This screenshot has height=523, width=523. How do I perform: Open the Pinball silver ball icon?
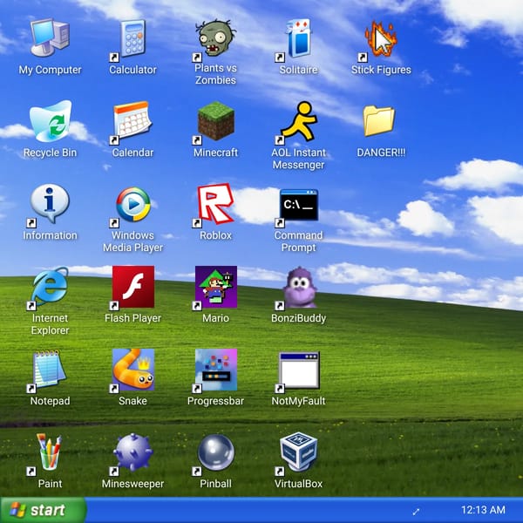point(216,452)
